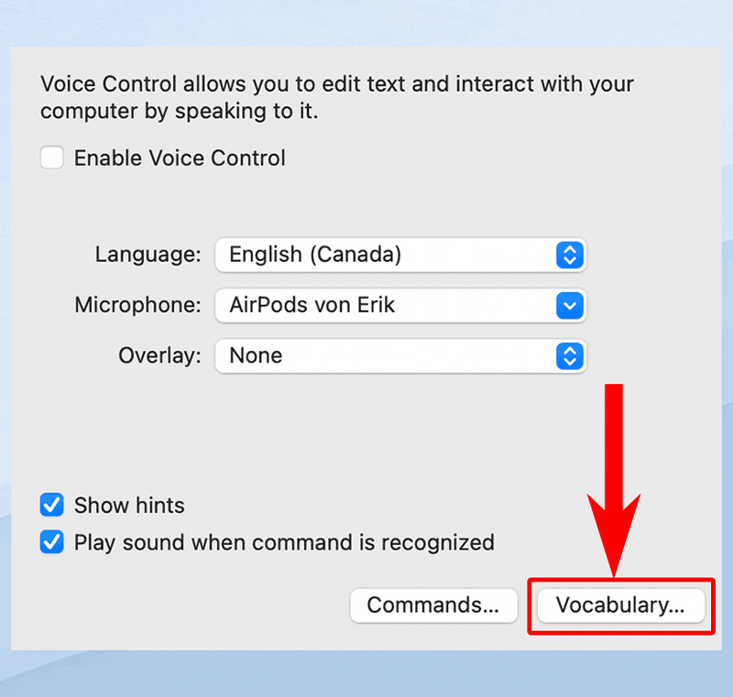The width and height of the screenshot is (733, 697).
Task: Open the Language dropdown showing English (Canada)
Action: tap(385, 255)
